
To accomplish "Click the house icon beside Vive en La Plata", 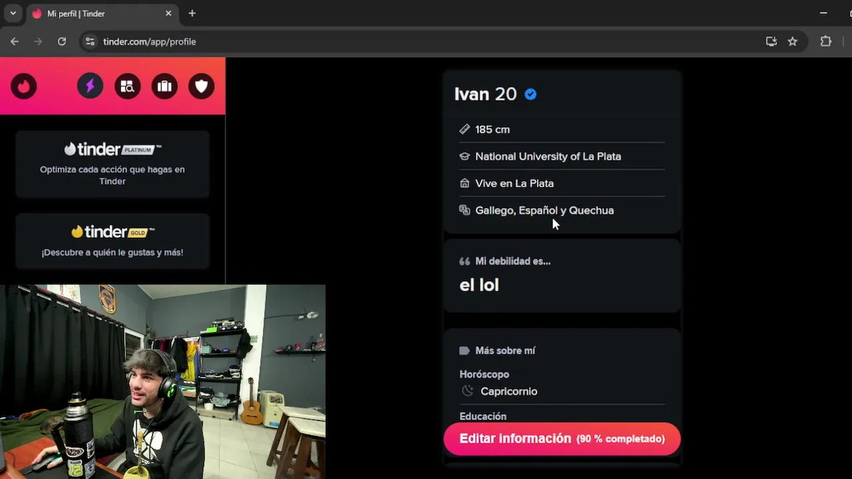I will 465,183.
